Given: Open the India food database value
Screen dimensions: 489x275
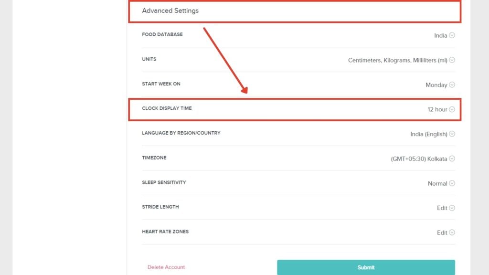Looking at the screenshot, I should point(440,35).
